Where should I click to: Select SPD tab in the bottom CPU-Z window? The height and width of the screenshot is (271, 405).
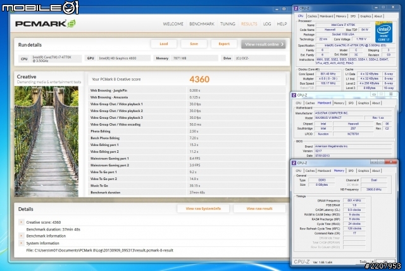tap(351, 171)
